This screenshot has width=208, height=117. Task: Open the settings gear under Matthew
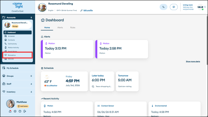click(15, 111)
